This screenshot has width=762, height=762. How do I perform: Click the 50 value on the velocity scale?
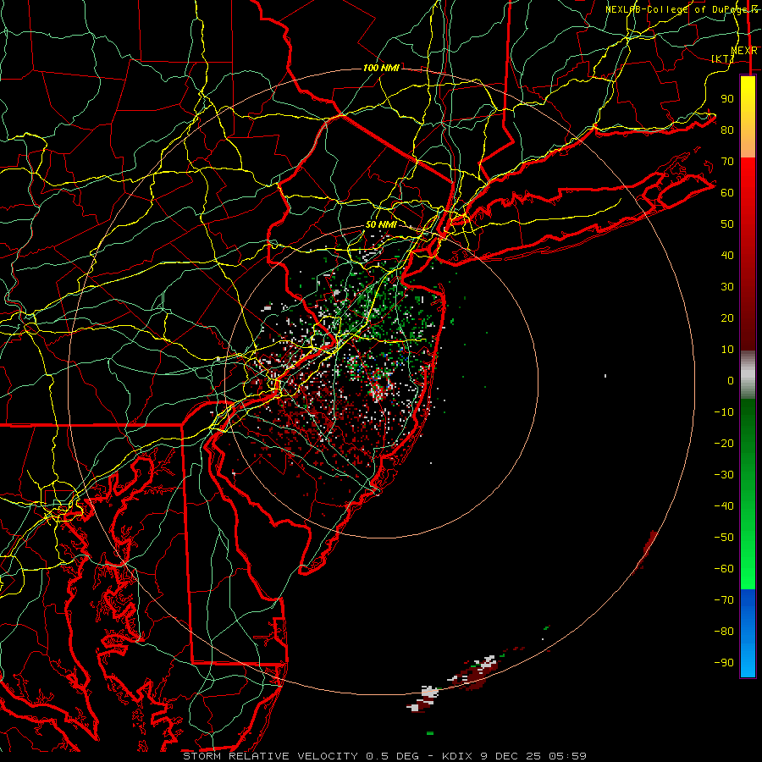(727, 224)
